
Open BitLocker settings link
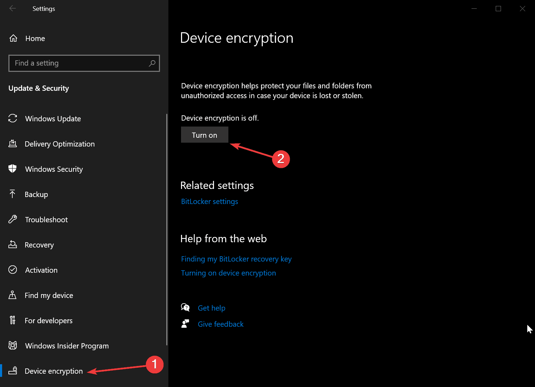(209, 202)
